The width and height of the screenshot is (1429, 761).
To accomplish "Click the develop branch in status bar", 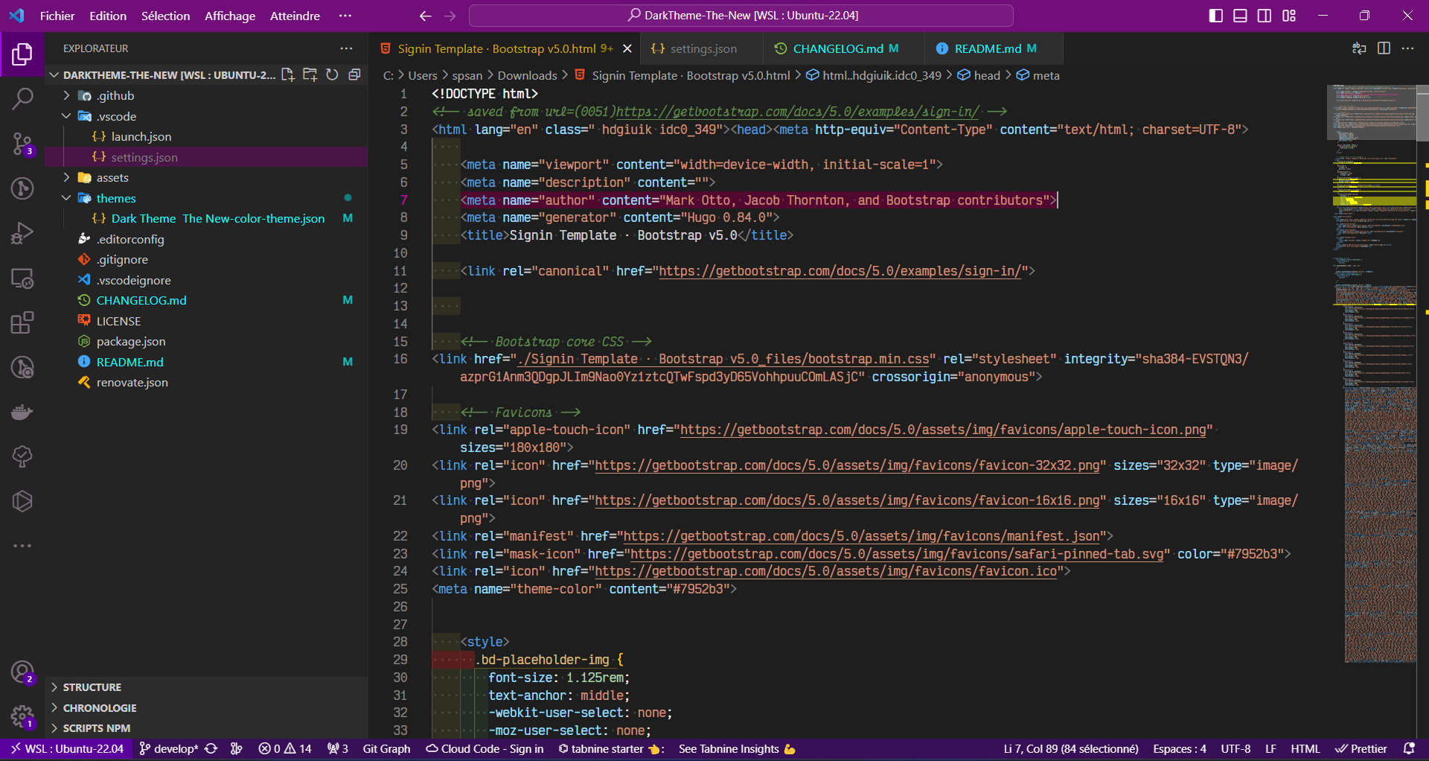I will [169, 749].
